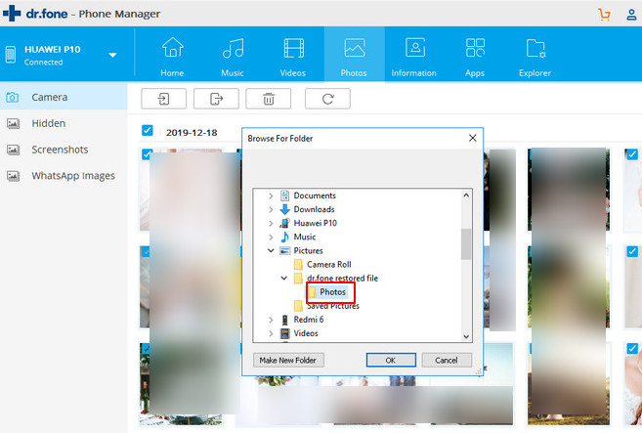Select the Camera album in sidebar
The width and height of the screenshot is (642, 433).
(x=64, y=97)
